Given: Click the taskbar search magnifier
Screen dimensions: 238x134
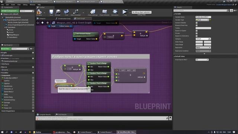Looking at the screenshot, I should pos(7,132).
